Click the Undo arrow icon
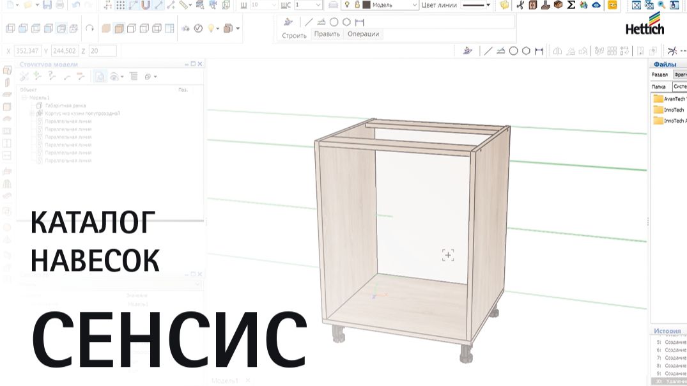 point(76,5)
